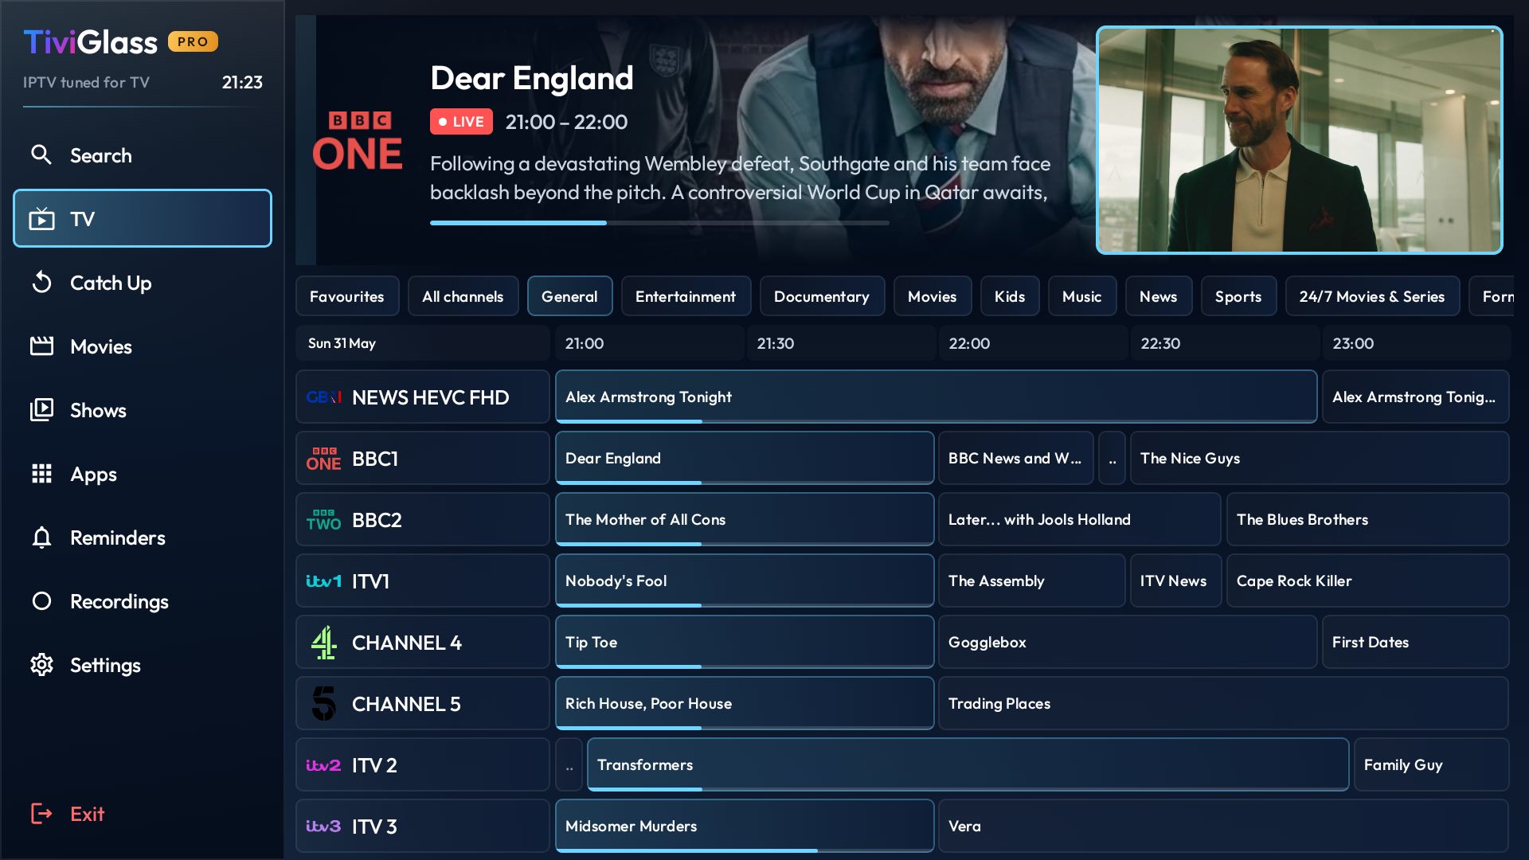The width and height of the screenshot is (1529, 860).
Task: Click the Movies clapperboard icon
Action: (41, 346)
